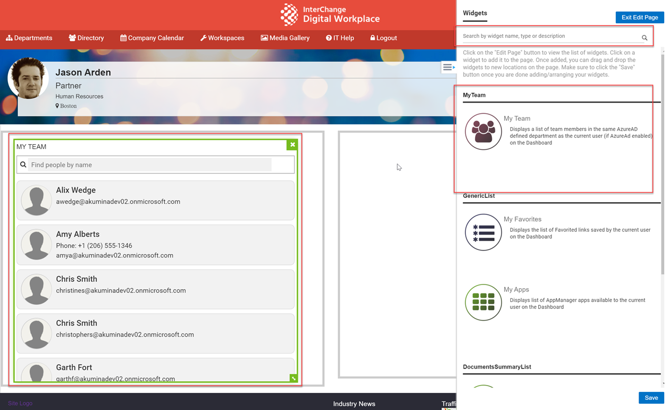Viewport: 670px width, 410px height.
Task: Open Workspaces using the wrench icon
Action: (203, 38)
